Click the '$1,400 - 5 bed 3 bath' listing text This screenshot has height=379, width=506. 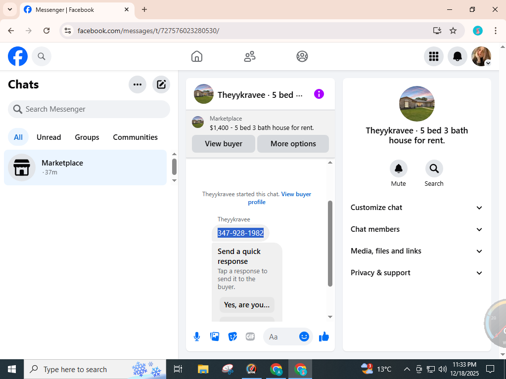tap(262, 127)
